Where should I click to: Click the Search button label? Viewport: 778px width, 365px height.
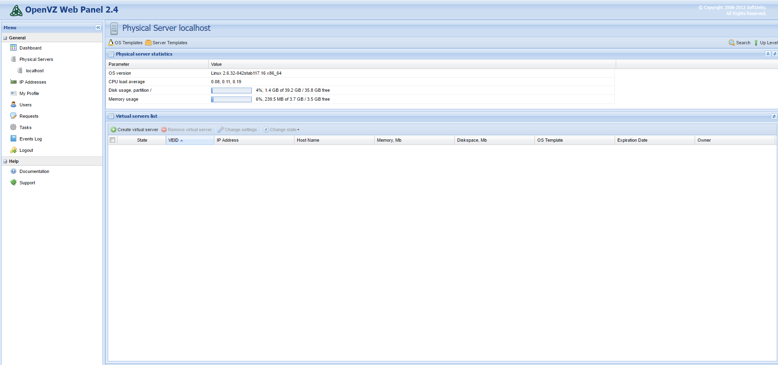[743, 43]
